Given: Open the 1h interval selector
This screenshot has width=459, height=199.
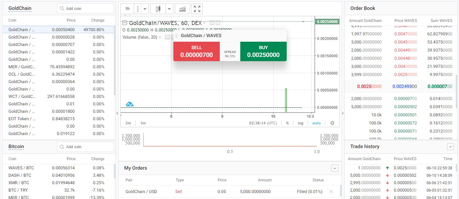Looking at the screenshot, I should (x=127, y=8).
